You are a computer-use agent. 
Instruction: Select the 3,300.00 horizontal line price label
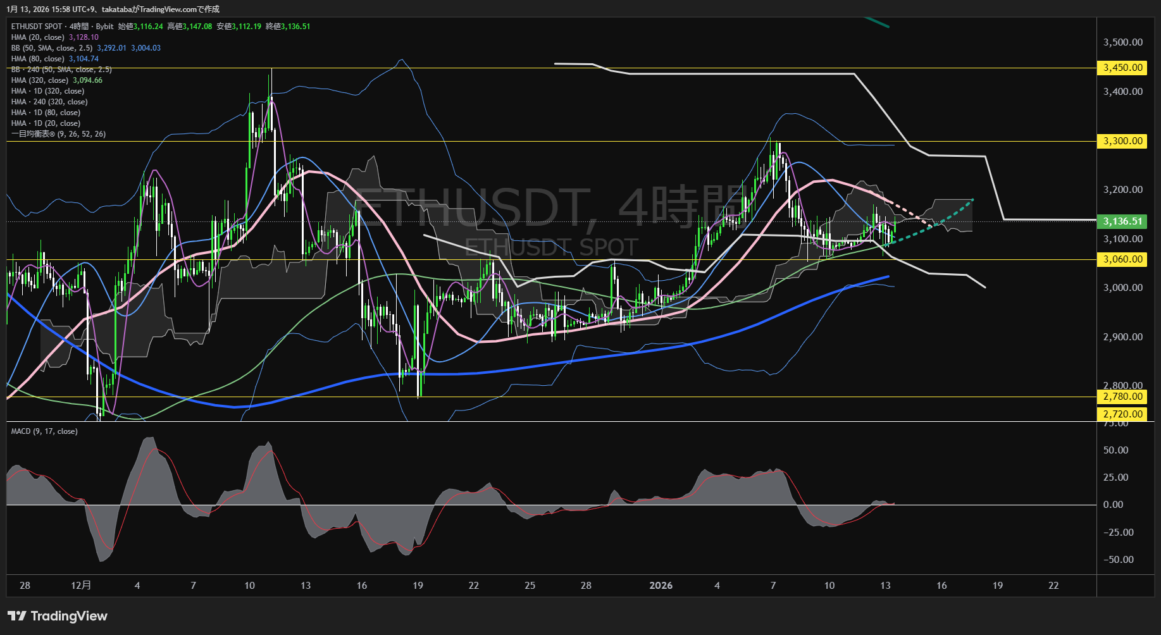pyautogui.click(x=1122, y=141)
